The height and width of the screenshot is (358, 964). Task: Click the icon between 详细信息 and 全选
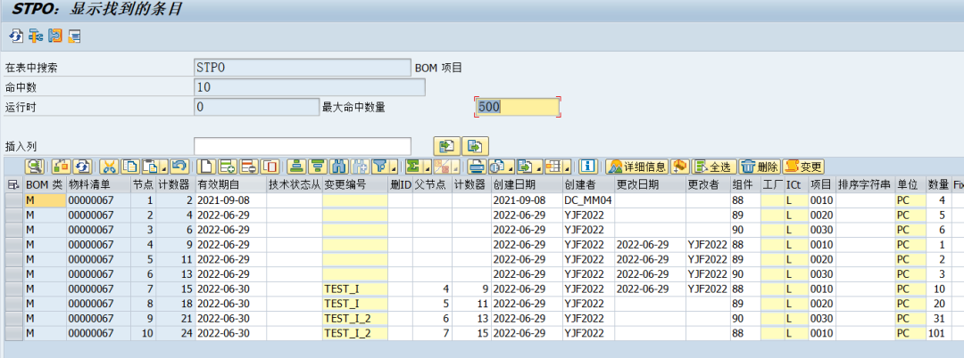tap(679, 167)
